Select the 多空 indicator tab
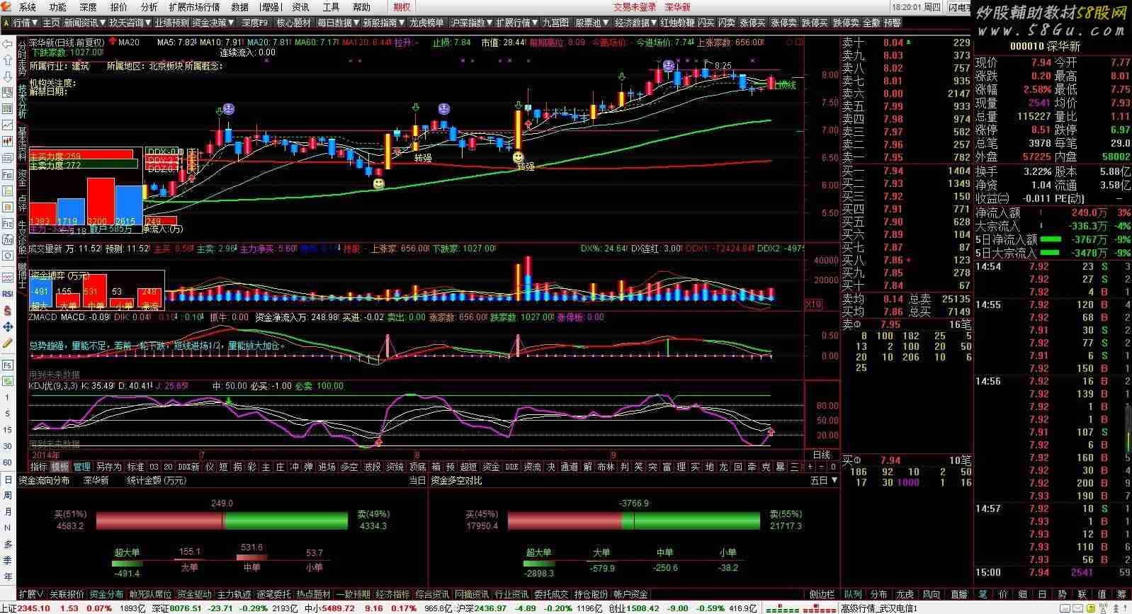Screen dimensions: 1132x614 tap(349, 467)
